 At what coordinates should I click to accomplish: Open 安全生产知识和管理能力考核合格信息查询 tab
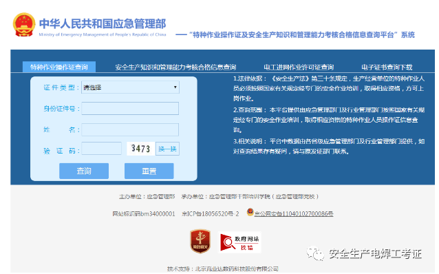point(175,67)
